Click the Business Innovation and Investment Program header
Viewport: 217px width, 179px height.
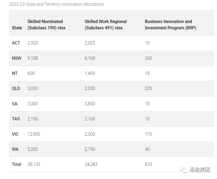(x=171, y=25)
